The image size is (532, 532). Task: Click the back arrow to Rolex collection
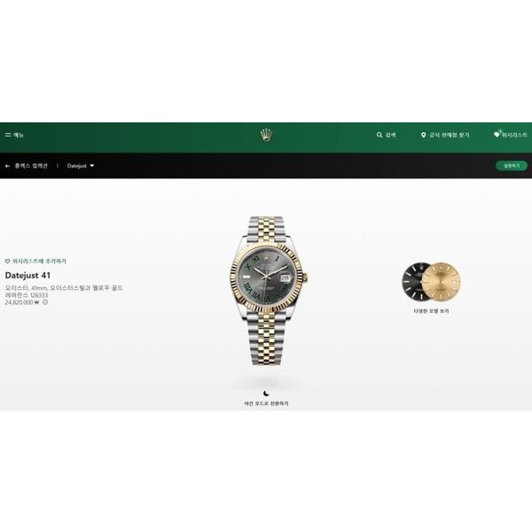pyautogui.click(x=7, y=166)
